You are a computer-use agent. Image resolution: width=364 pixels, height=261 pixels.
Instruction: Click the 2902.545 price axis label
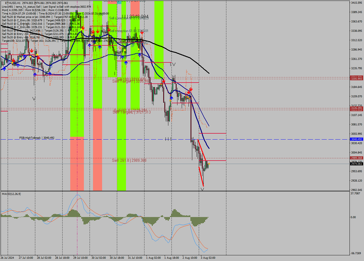356,190
